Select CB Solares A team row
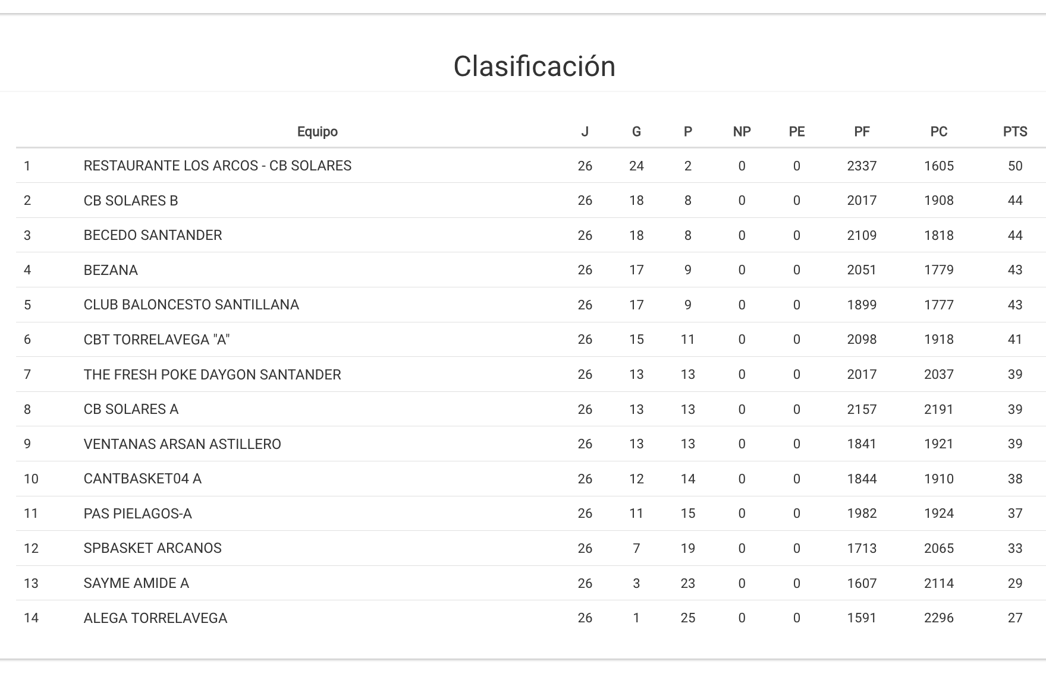 click(131, 409)
